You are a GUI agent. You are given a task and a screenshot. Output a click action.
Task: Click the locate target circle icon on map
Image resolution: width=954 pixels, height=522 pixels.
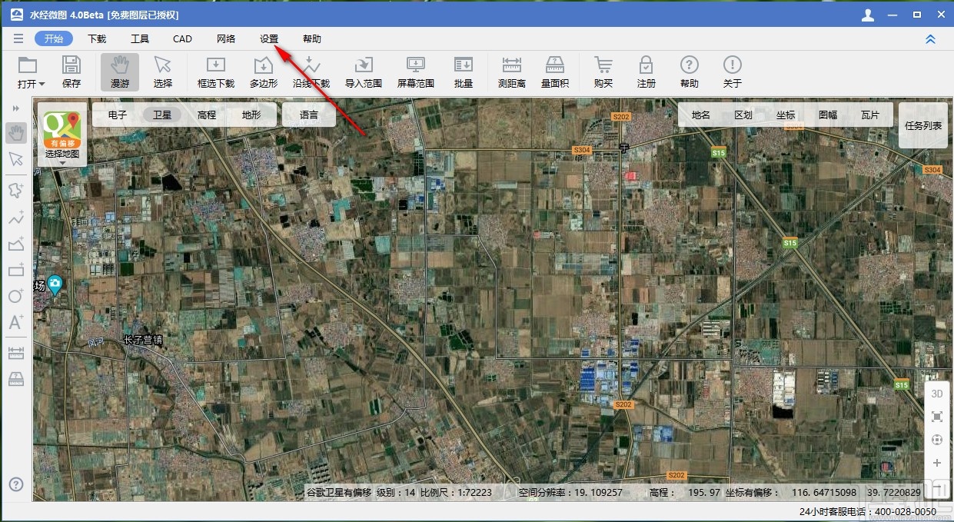(937, 440)
